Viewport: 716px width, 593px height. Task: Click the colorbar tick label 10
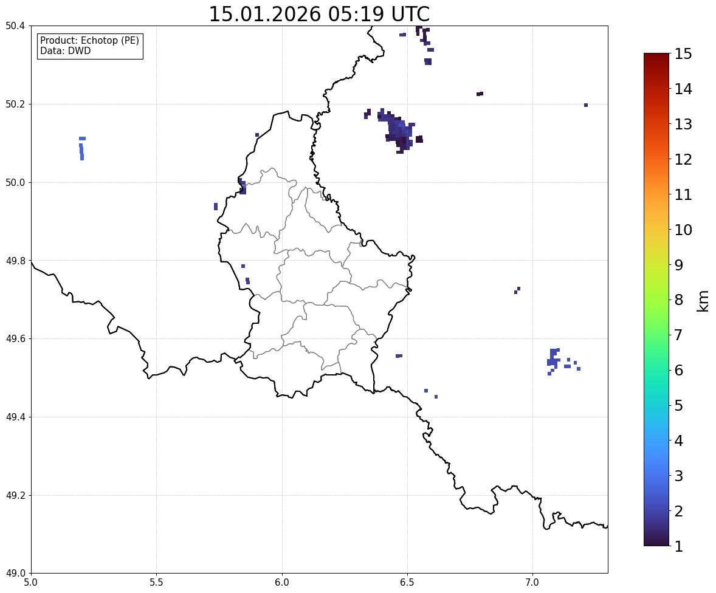coord(683,230)
